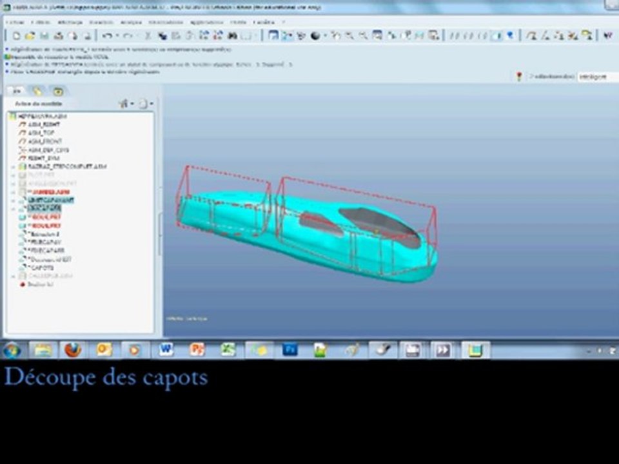Click the Regenerate model icon

(x=204, y=36)
